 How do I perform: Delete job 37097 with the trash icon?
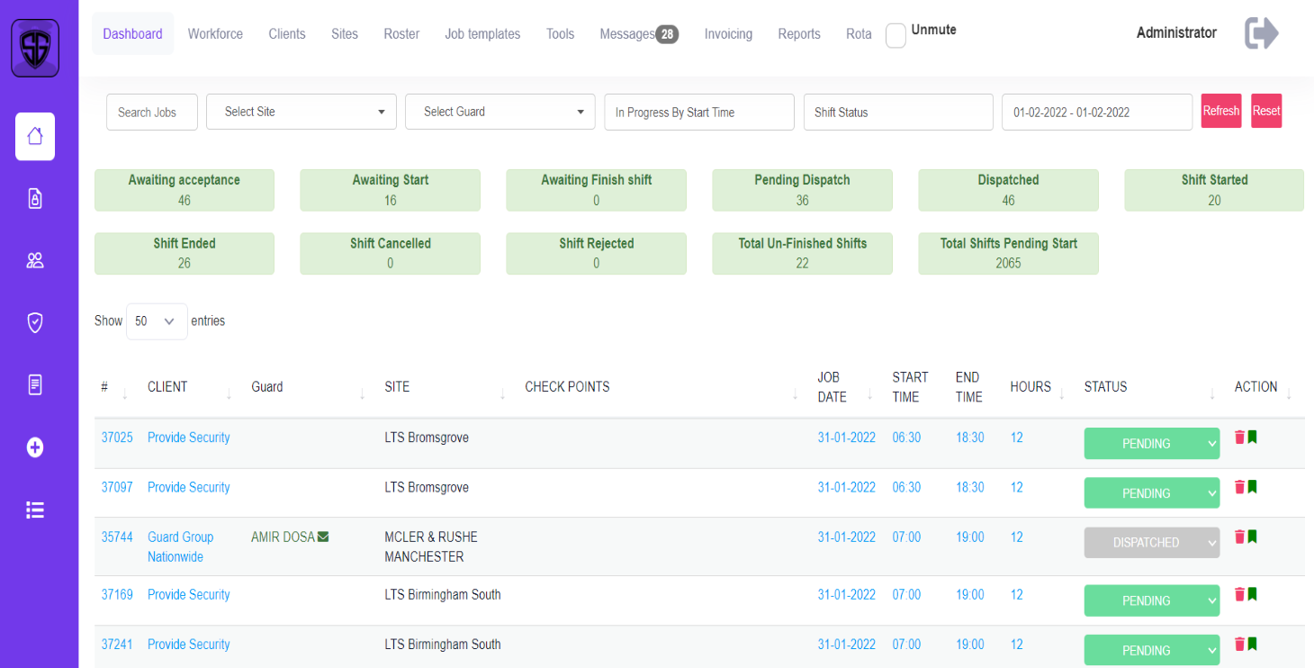pyautogui.click(x=1239, y=486)
